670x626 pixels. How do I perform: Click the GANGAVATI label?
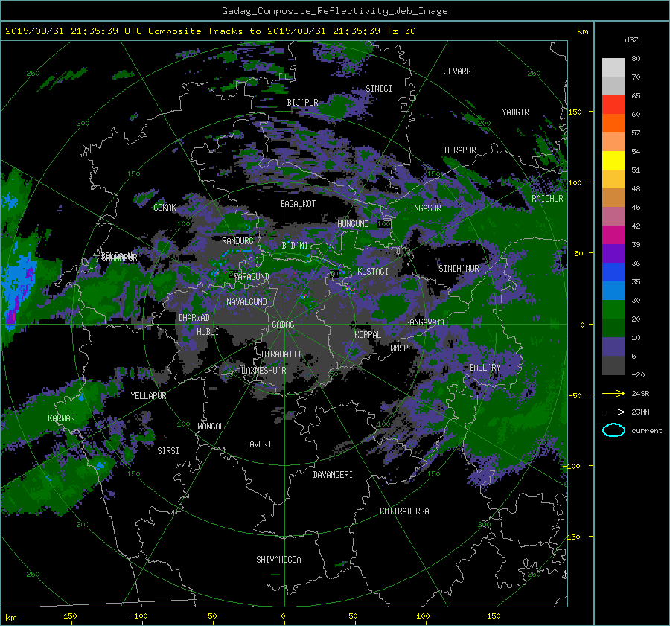(x=425, y=322)
